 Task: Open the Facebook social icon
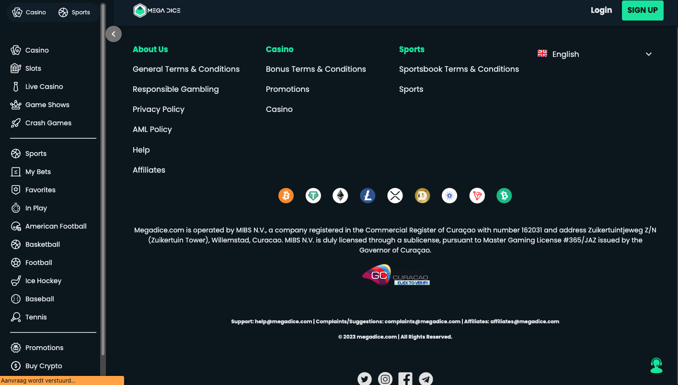[405, 379]
